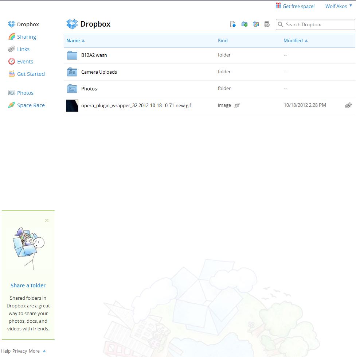
Task: Open Photos section in sidebar
Action: click(x=25, y=93)
